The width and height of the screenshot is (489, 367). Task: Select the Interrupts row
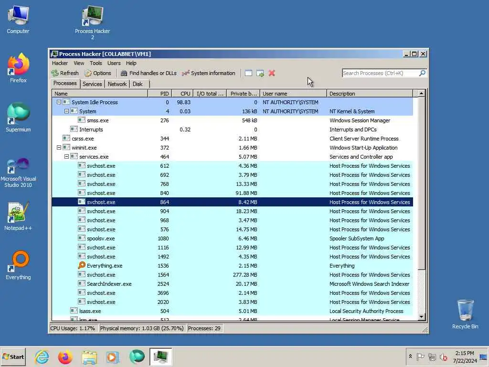point(233,130)
